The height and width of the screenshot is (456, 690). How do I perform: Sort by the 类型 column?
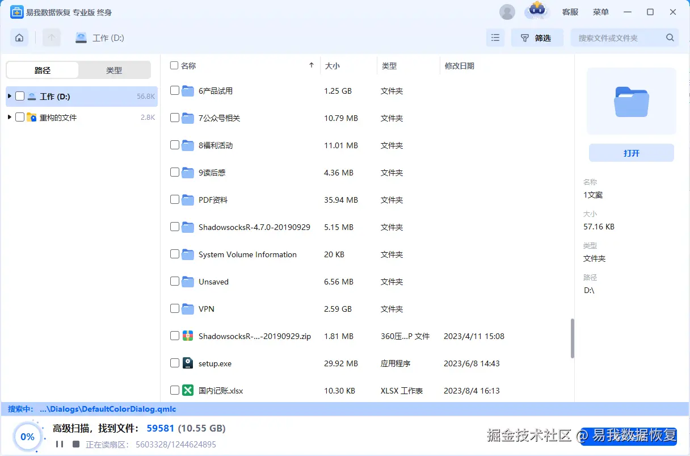pyautogui.click(x=389, y=66)
